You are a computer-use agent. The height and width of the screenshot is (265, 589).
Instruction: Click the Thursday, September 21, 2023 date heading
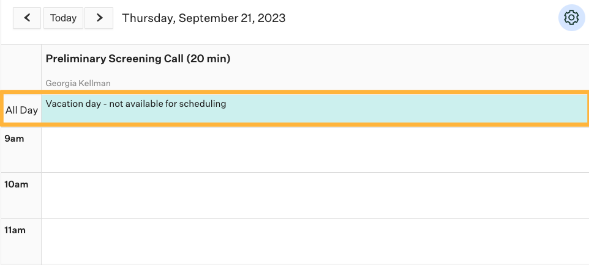(x=204, y=18)
